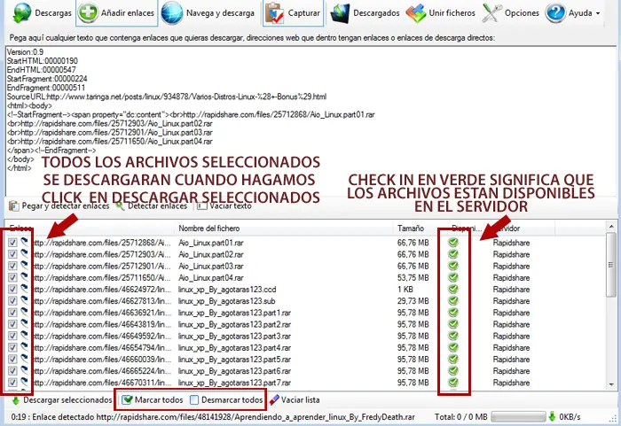
Task: Select the Añadir enlaces tab label
Action: 128,13
